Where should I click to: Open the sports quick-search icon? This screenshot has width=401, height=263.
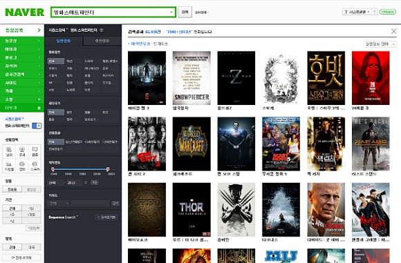pyautogui.click(x=35, y=166)
